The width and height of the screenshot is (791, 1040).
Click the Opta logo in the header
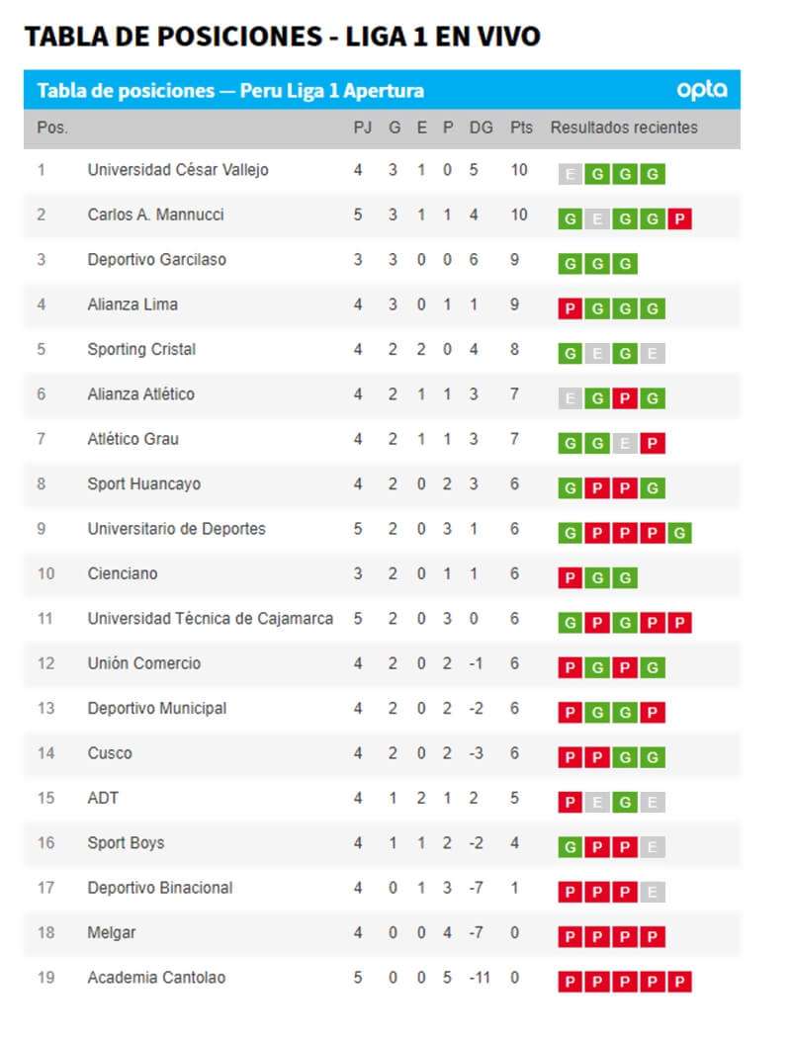(701, 90)
